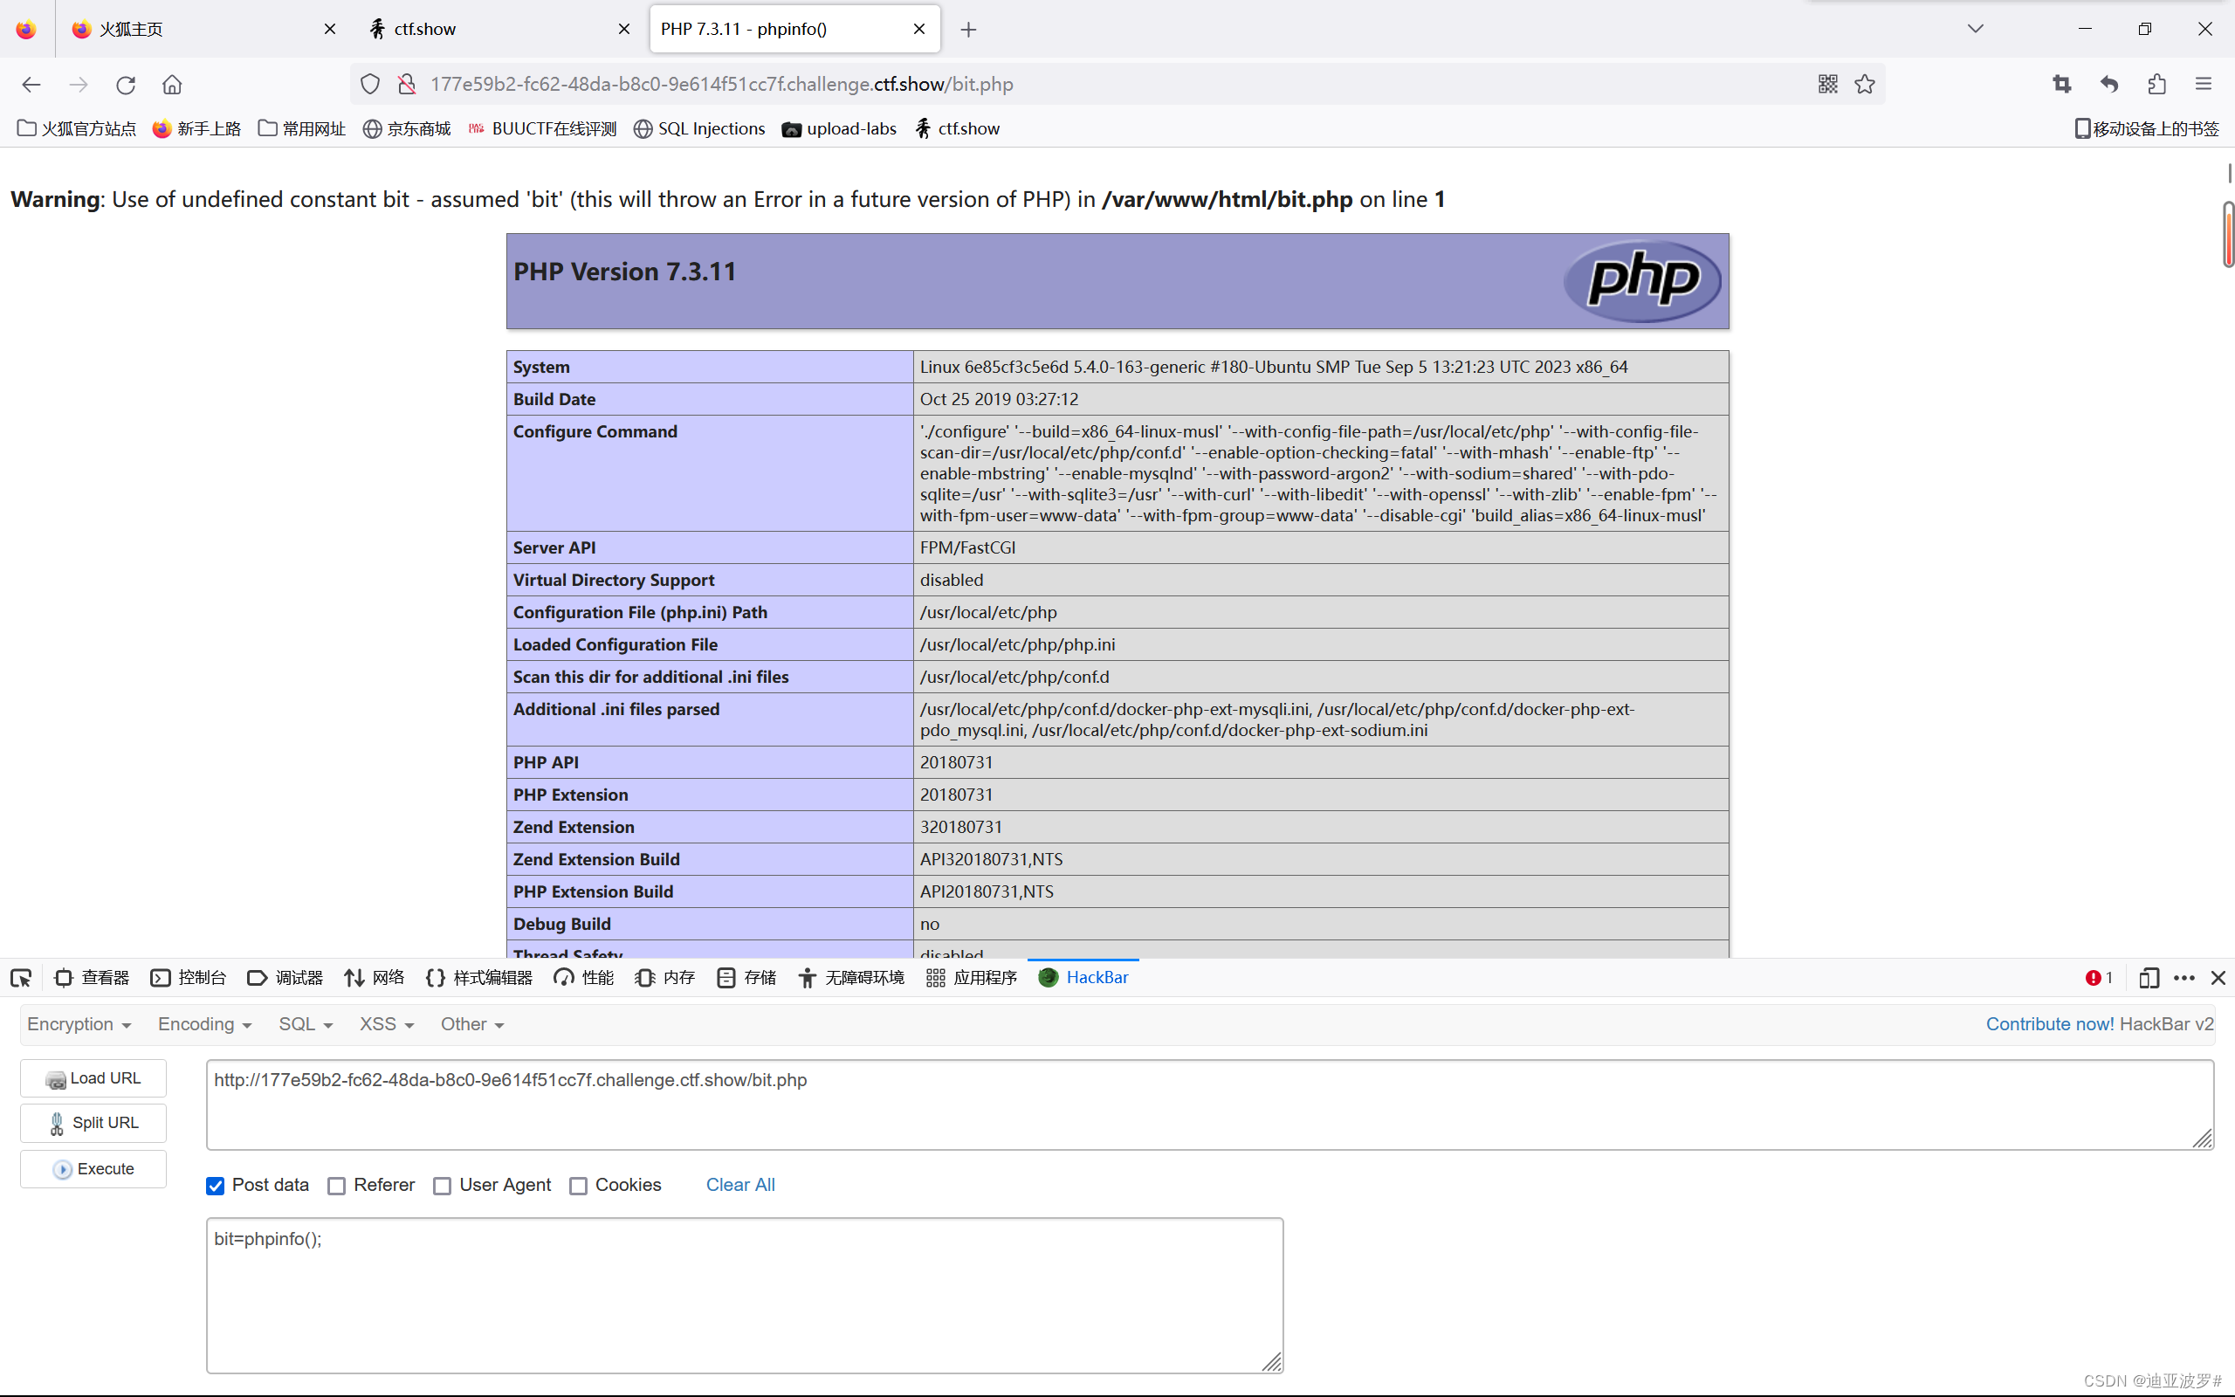Viewport: 2235px width, 1397px height.
Task: Open Responsive Design Mode in devtools
Action: (x=2149, y=978)
